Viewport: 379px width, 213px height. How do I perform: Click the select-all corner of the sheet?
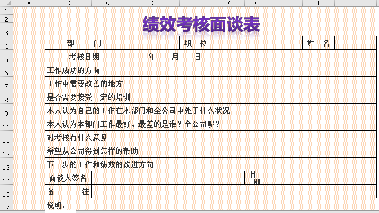(6, 3)
